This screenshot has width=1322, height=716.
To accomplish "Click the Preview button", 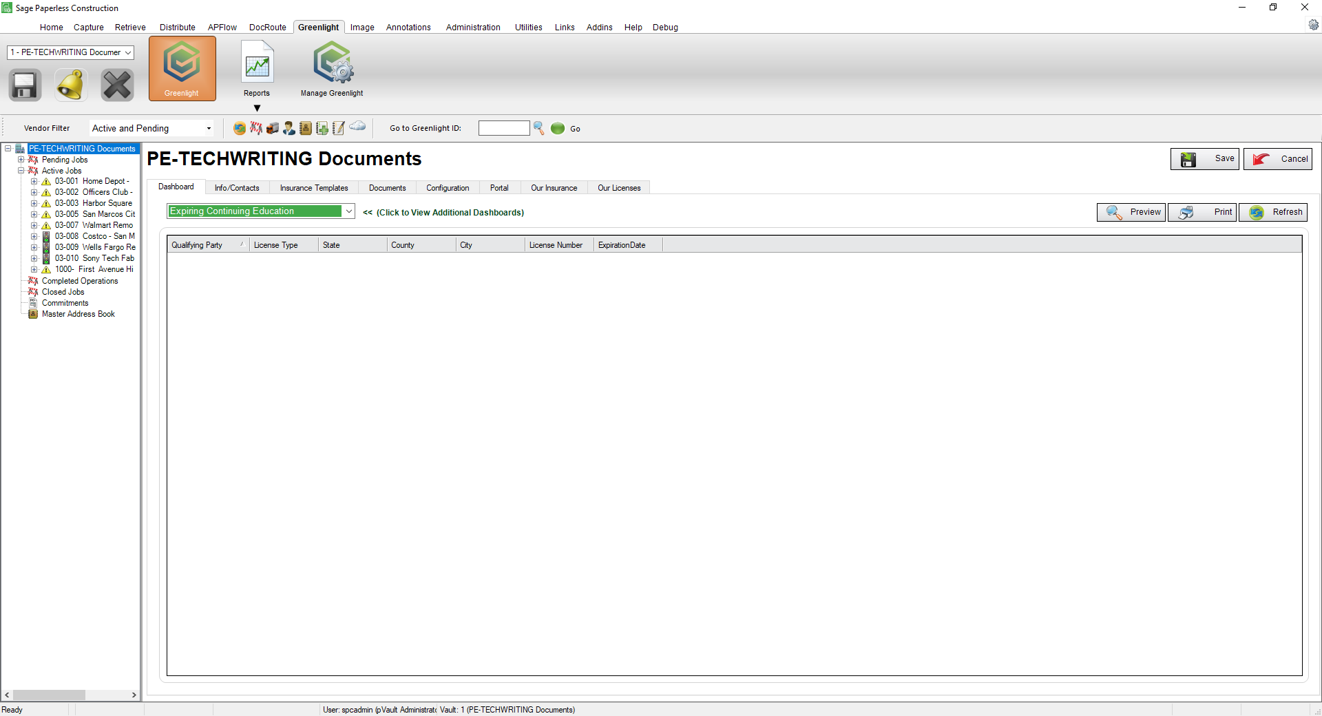I will pyautogui.click(x=1131, y=212).
